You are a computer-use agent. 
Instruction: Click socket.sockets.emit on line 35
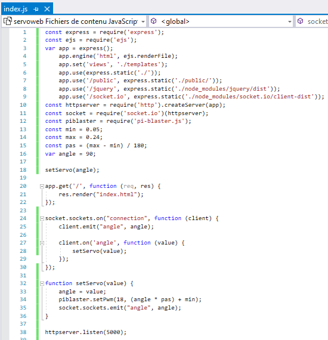91,308
